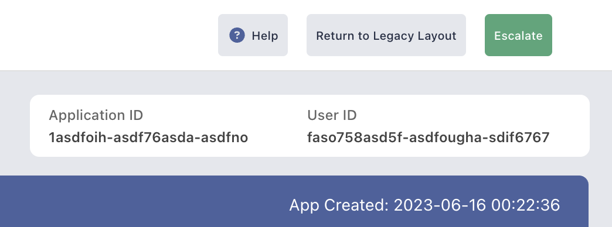Click the faso758asd5f segment of the User ID
The image size is (612, 227).
click(352, 137)
